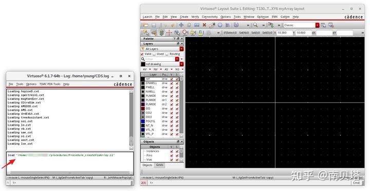Click the Open folder toolbar icon

[x=145, y=25]
